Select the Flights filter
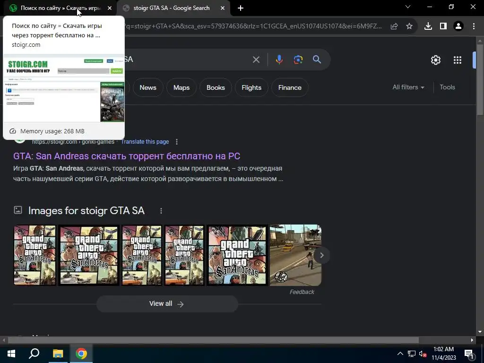The height and width of the screenshot is (363, 484). pyautogui.click(x=251, y=87)
